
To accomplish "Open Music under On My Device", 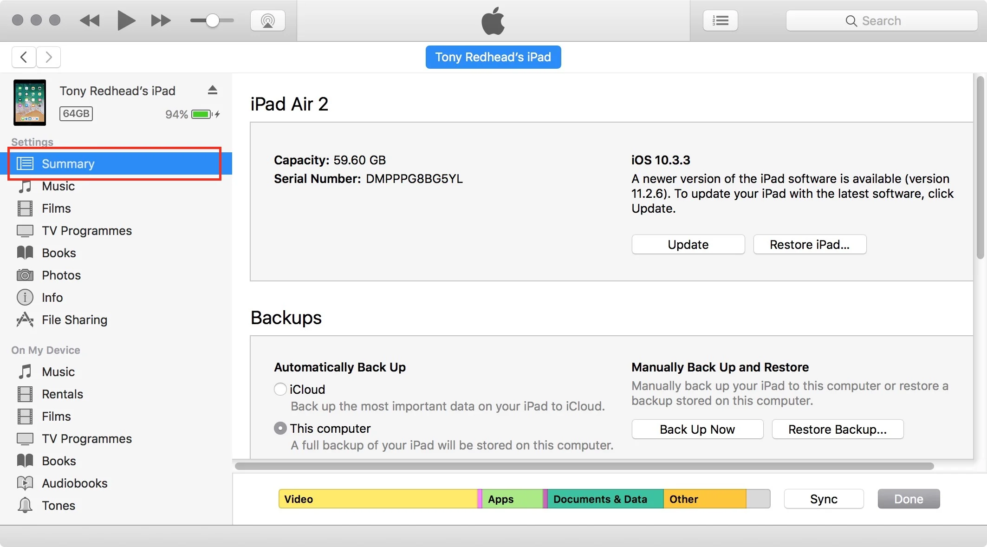I will (x=116, y=372).
